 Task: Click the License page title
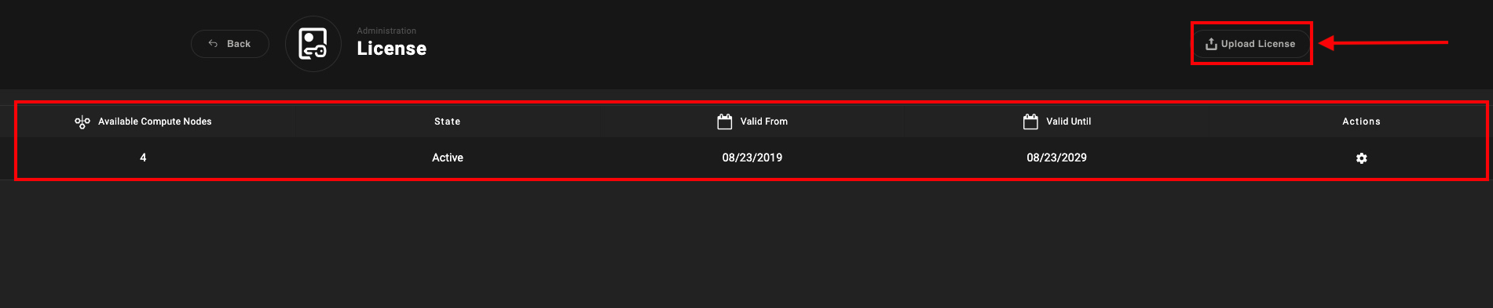(392, 49)
